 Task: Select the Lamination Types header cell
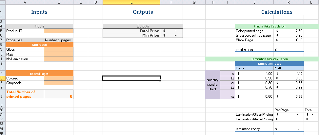coord(269,64)
